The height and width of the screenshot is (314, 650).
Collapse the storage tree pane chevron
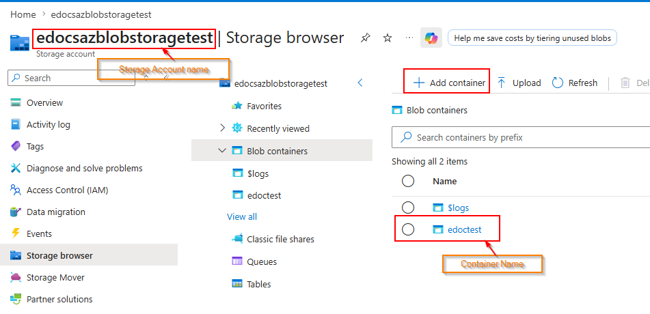tap(360, 83)
